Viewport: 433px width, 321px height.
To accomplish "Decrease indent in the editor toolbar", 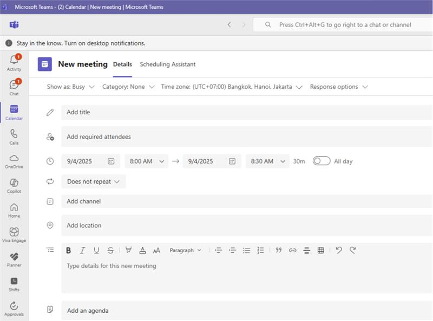I will 219,250.
